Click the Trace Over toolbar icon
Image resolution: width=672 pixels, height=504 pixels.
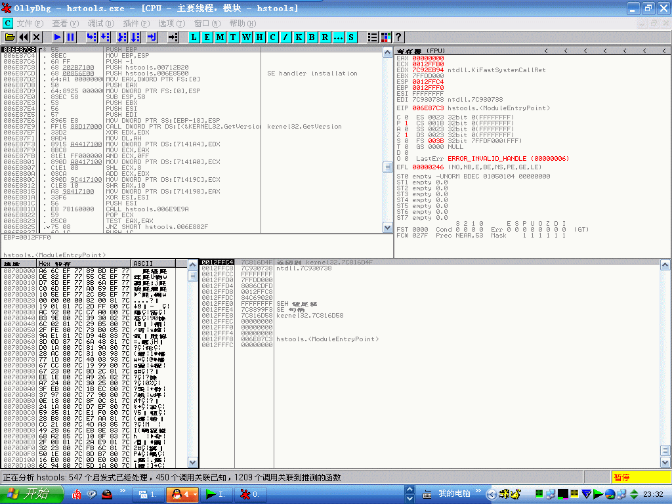[x=135, y=37]
